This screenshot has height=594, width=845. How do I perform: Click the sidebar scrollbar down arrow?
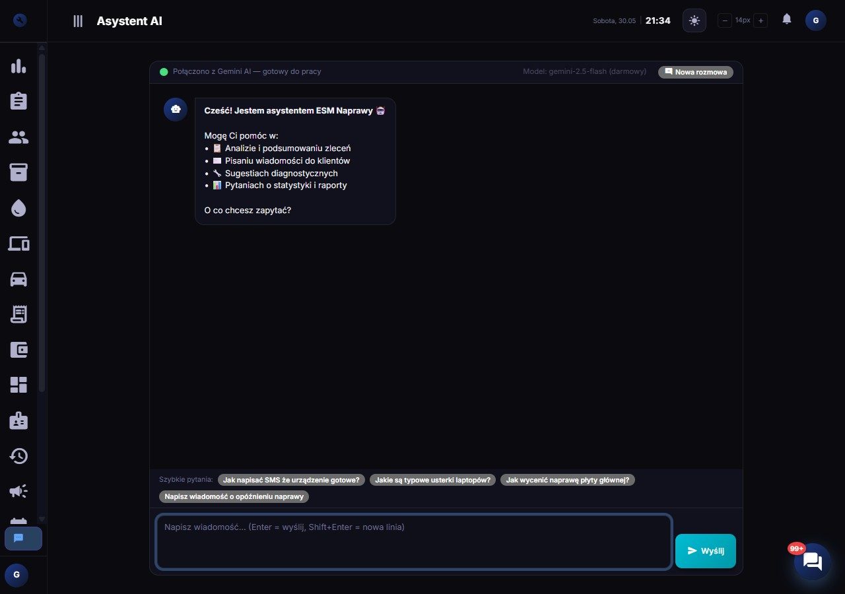click(x=42, y=519)
